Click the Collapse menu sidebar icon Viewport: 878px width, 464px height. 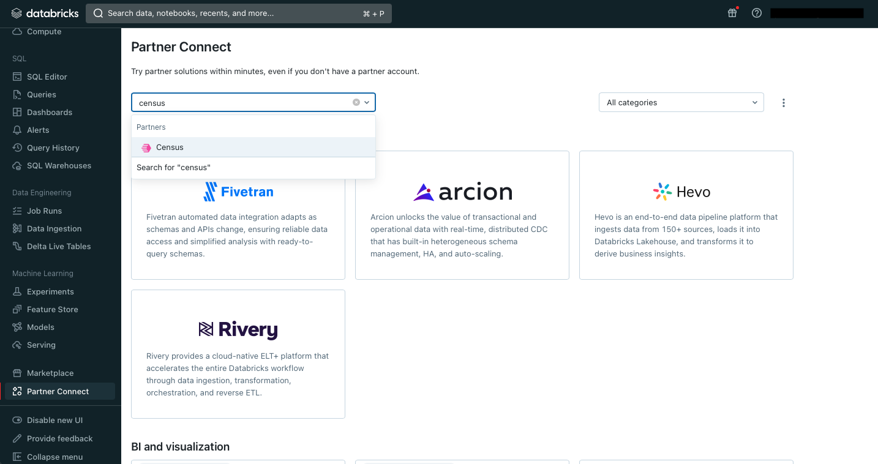[x=17, y=457]
